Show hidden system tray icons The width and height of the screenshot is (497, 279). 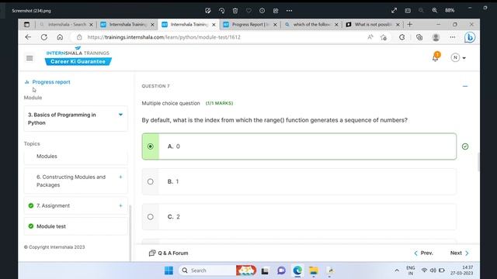(x=397, y=270)
